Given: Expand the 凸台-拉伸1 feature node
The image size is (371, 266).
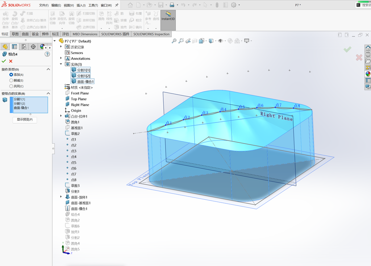Looking at the screenshot, I should click(61, 116).
